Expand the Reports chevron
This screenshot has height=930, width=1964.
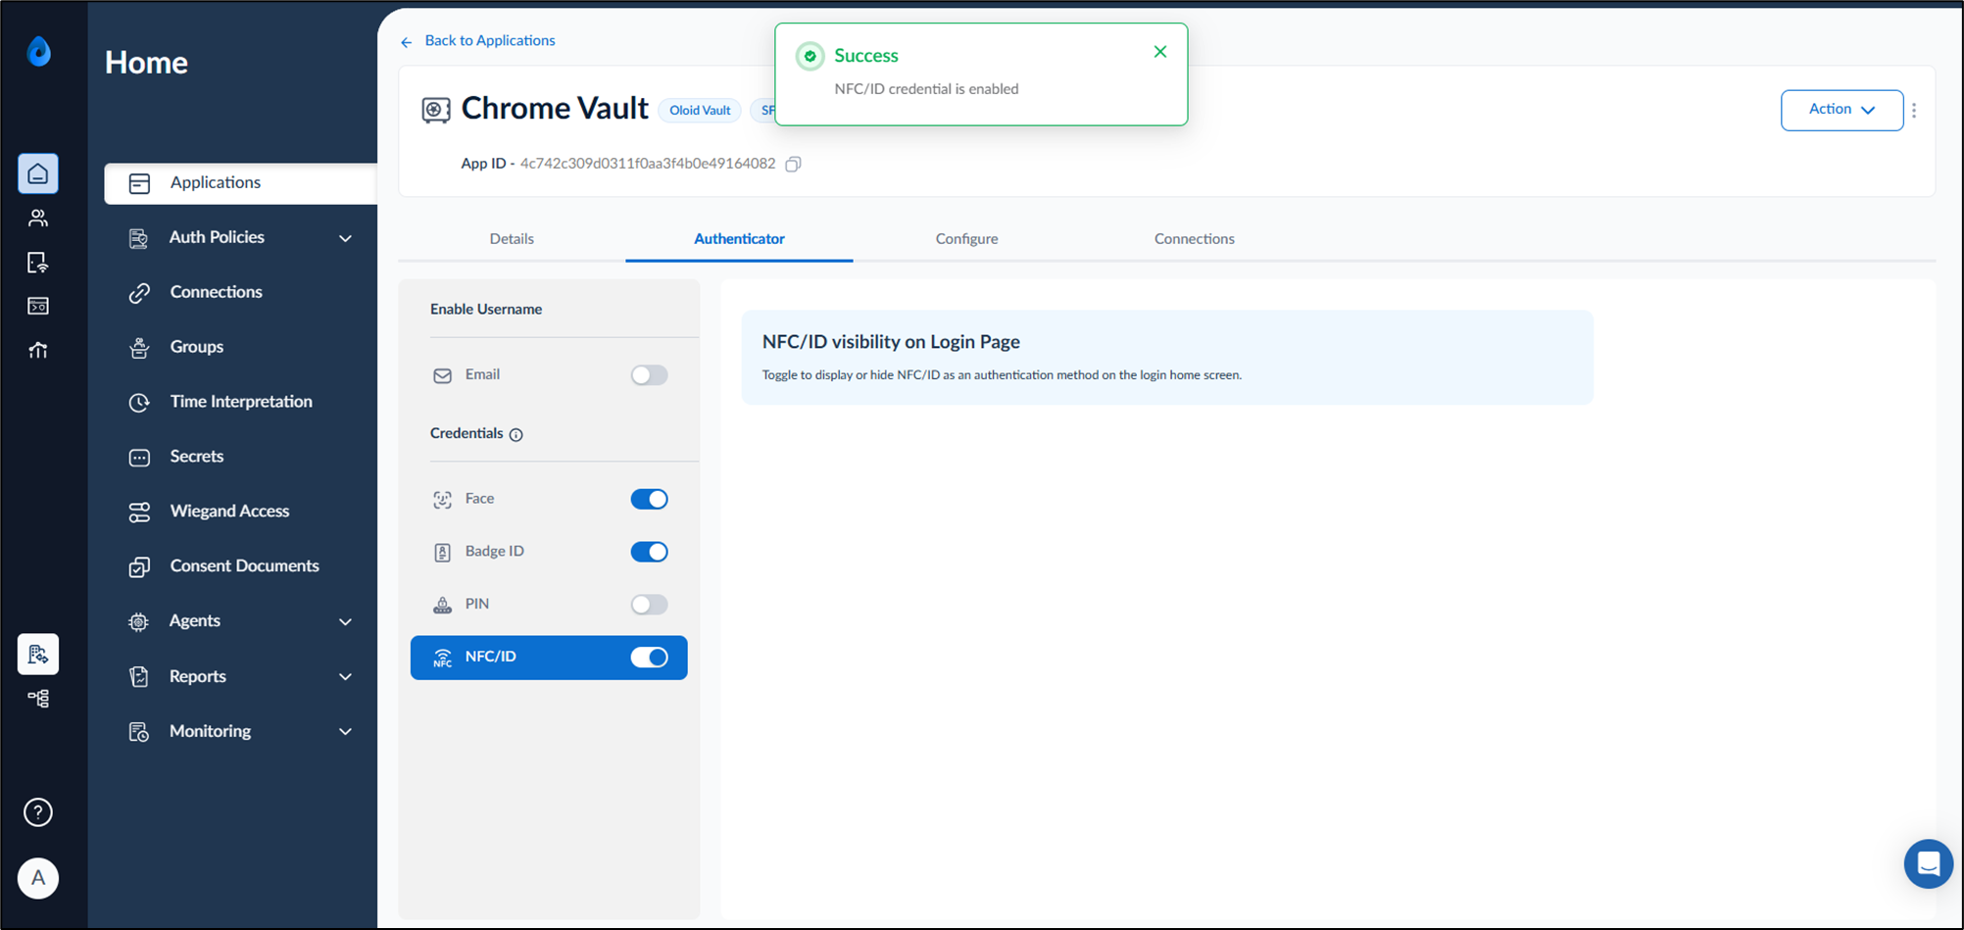coord(345,677)
